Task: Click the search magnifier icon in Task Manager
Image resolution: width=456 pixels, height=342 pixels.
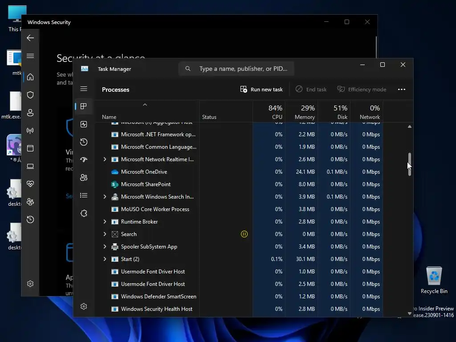Action: tap(188, 69)
